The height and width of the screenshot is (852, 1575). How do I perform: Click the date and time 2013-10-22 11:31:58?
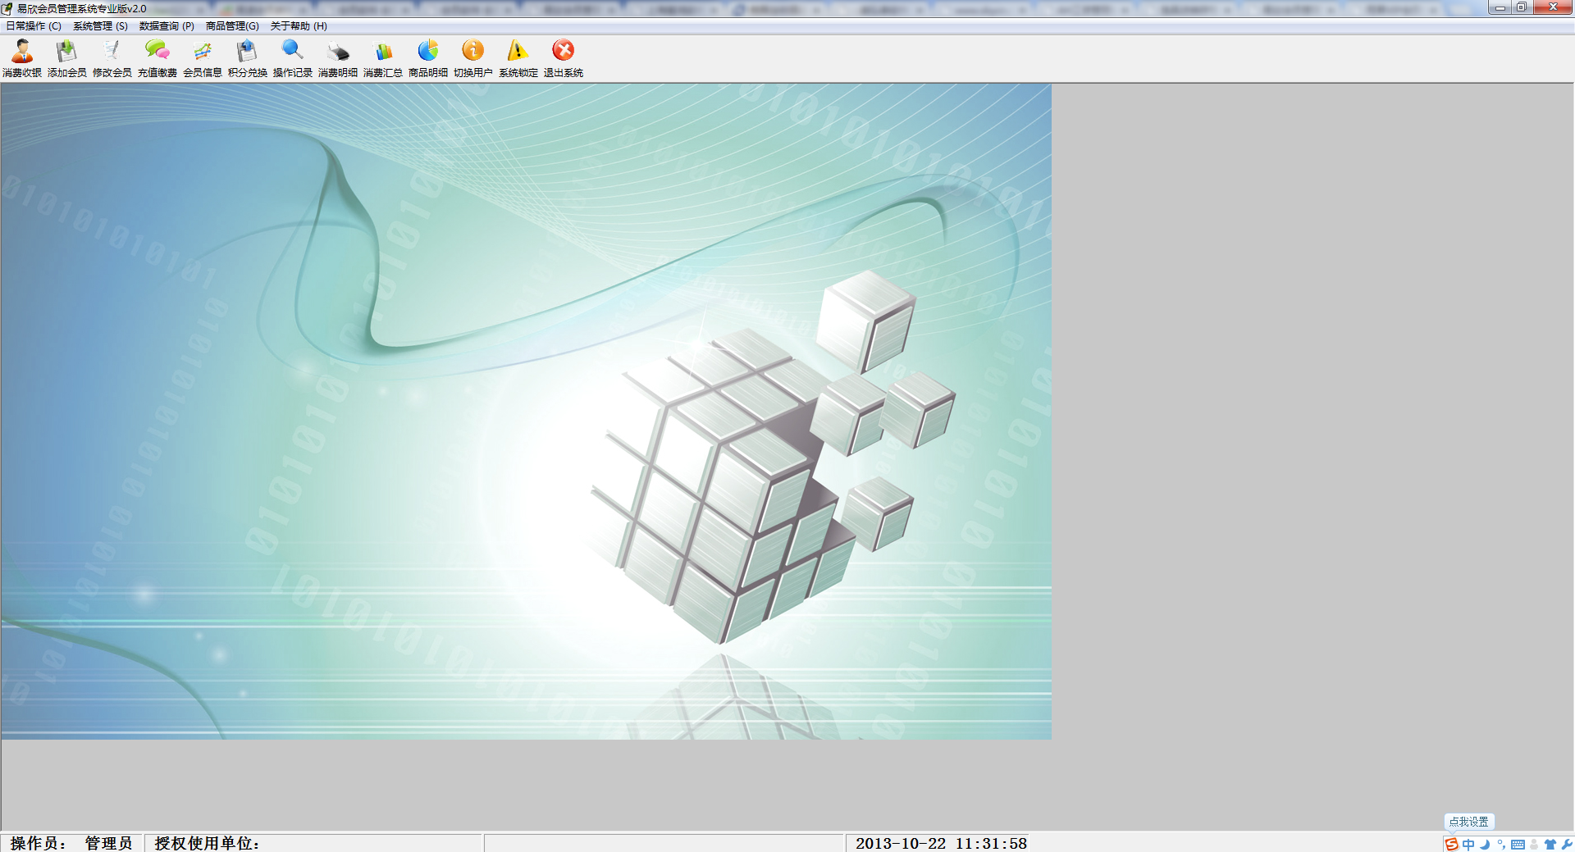click(941, 843)
